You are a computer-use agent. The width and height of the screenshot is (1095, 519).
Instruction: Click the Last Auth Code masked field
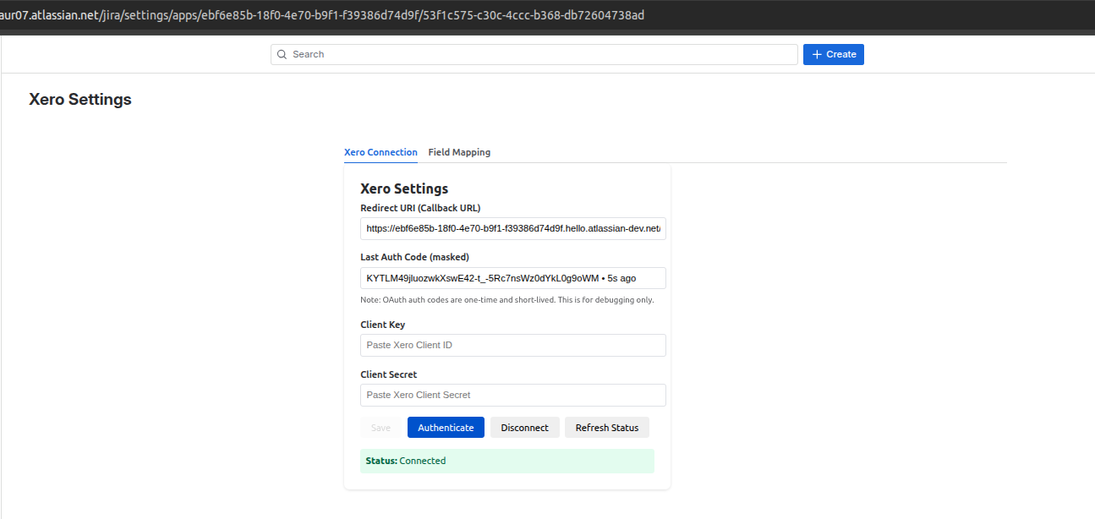coord(513,278)
